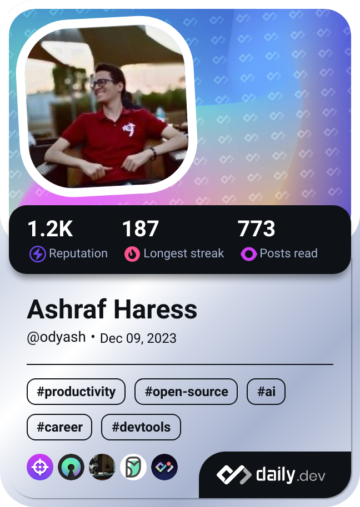The width and height of the screenshot is (360, 507).
Task: Click the Ashraf Haress name heading
Action: pyautogui.click(x=112, y=309)
